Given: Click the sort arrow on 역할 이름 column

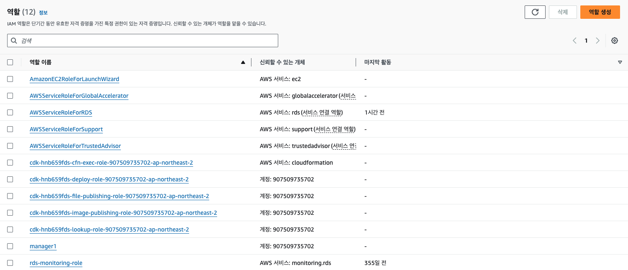Looking at the screenshot, I should [x=243, y=62].
